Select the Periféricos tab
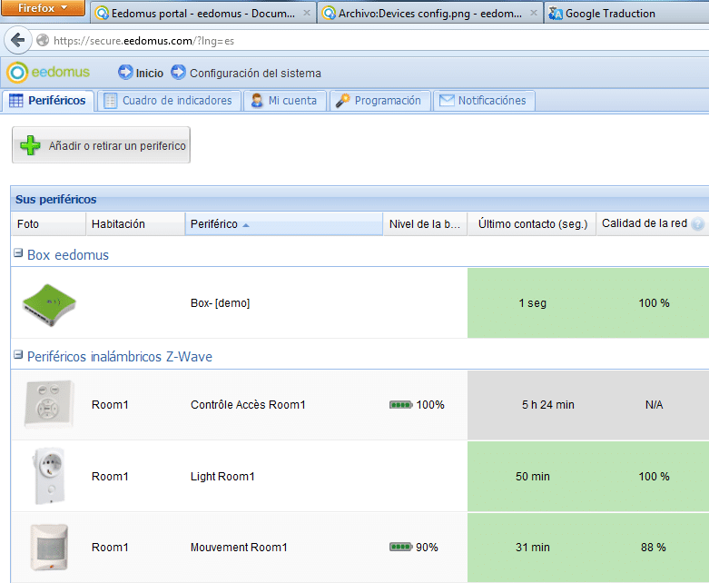Screen dimensions: 709x583 (x=48, y=101)
